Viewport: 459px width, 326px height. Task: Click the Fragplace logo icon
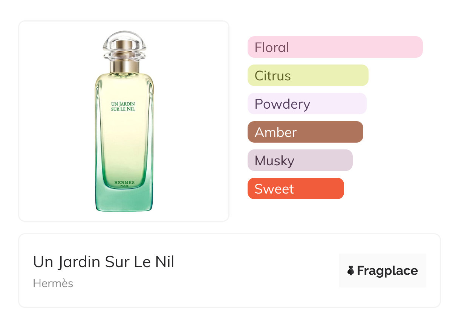tap(351, 271)
